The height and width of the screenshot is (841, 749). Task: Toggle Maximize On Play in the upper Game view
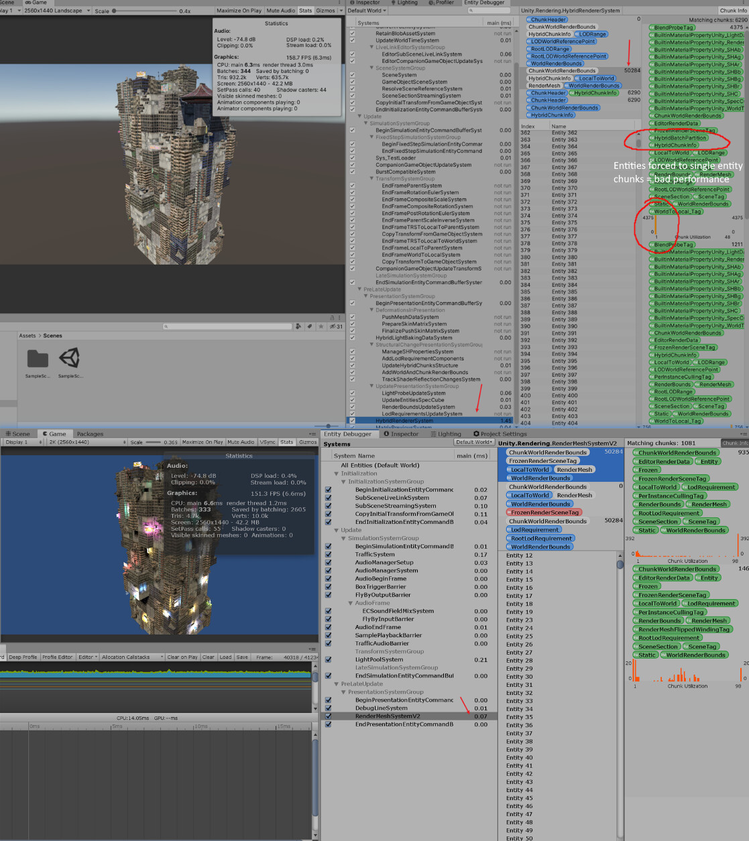coord(239,11)
